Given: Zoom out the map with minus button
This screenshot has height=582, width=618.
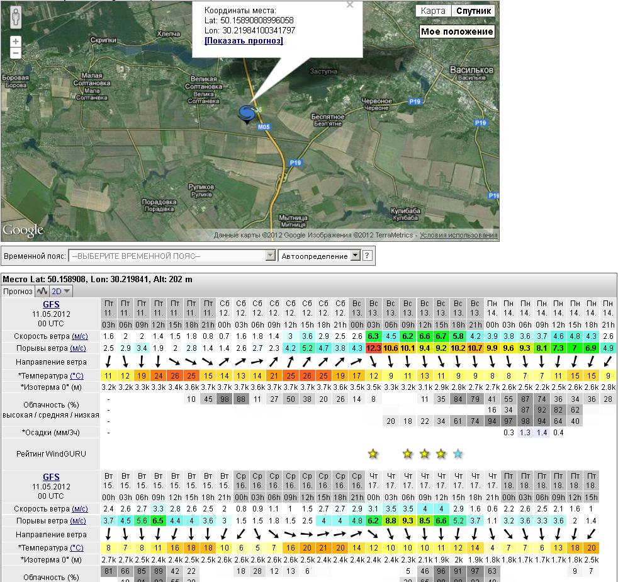Looking at the screenshot, I should coord(16,54).
